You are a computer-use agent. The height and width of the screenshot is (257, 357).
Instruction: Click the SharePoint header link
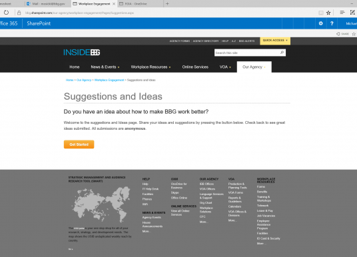(x=39, y=23)
